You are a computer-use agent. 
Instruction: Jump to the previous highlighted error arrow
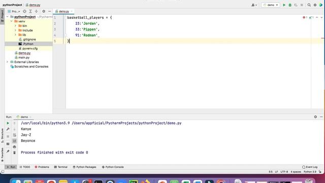pyautogui.click(x=317, y=17)
